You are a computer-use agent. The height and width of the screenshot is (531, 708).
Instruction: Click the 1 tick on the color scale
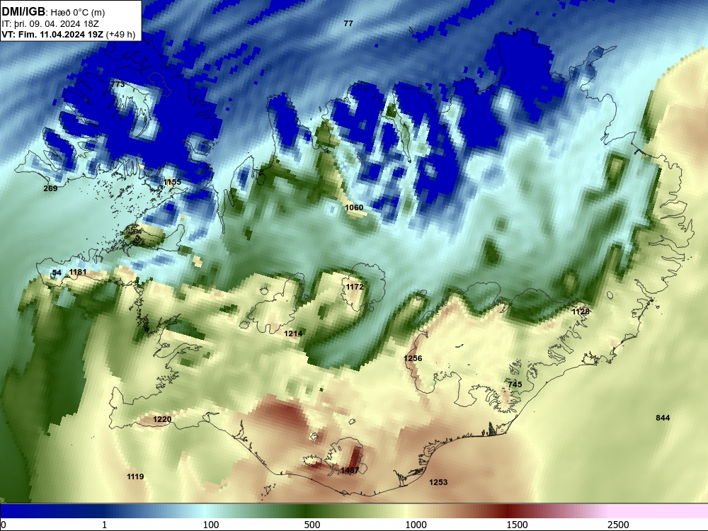(104, 525)
